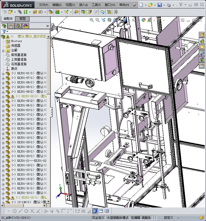
Task: Click the linear component pattern icon
Action: point(26,12)
